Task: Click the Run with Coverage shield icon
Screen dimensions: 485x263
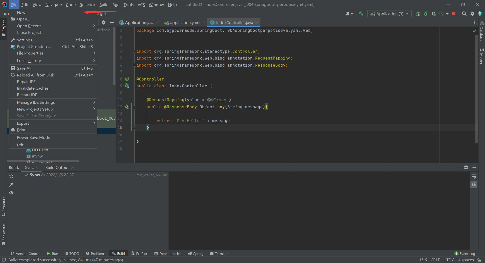Action: [x=434, y=14]
